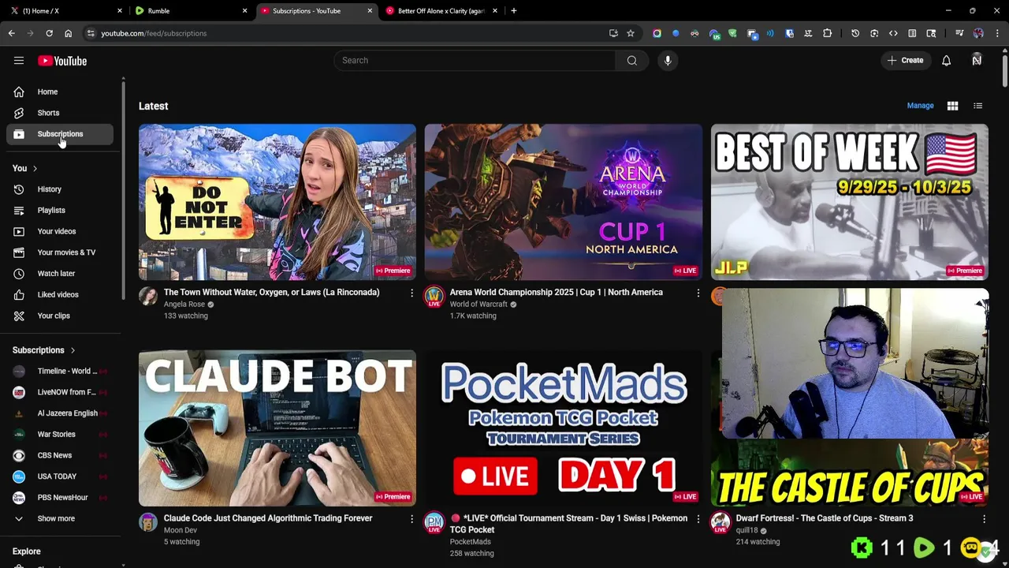This screenshot has height=568, width=1009.
Task: Open War Stories channel
Action: pos(60,434)
